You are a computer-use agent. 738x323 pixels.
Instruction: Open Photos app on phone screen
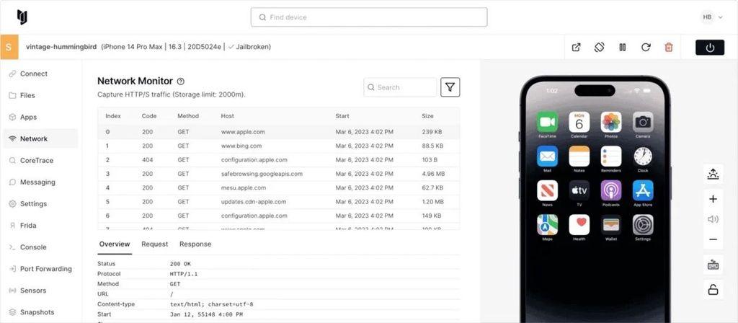611,122
